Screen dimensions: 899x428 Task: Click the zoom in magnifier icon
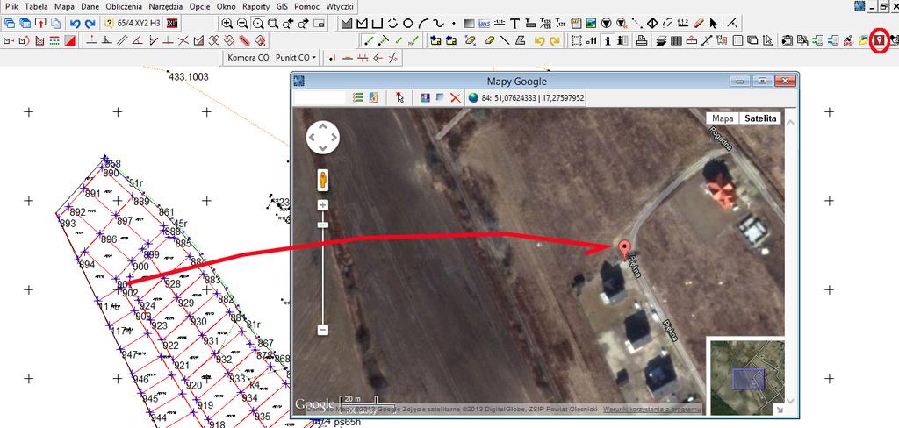tap(227, 24)
